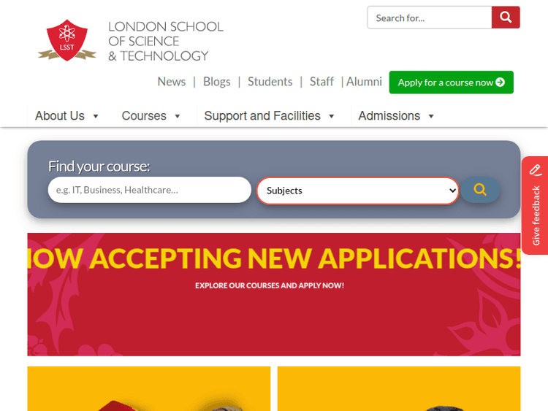Click the red search magnifier button
548x411 pixels.
click(x=506, y=17)
